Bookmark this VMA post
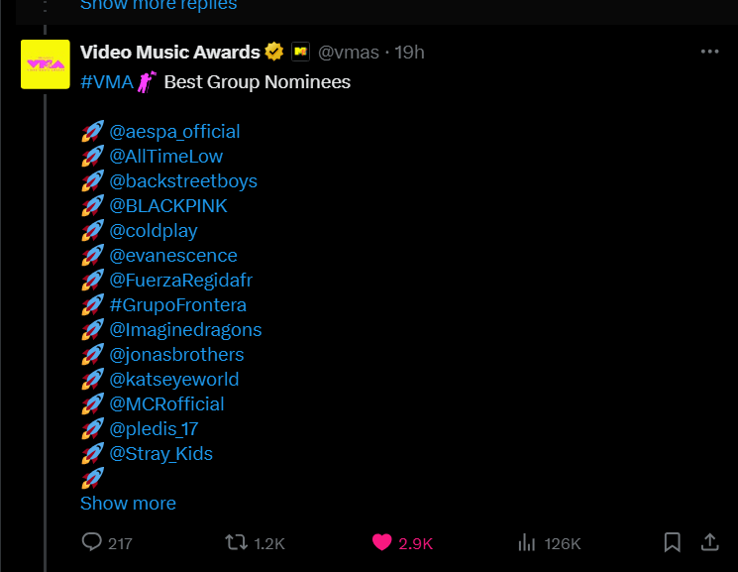Image resolution: width=738 pixels, height=572 pixels. (672, 542)
